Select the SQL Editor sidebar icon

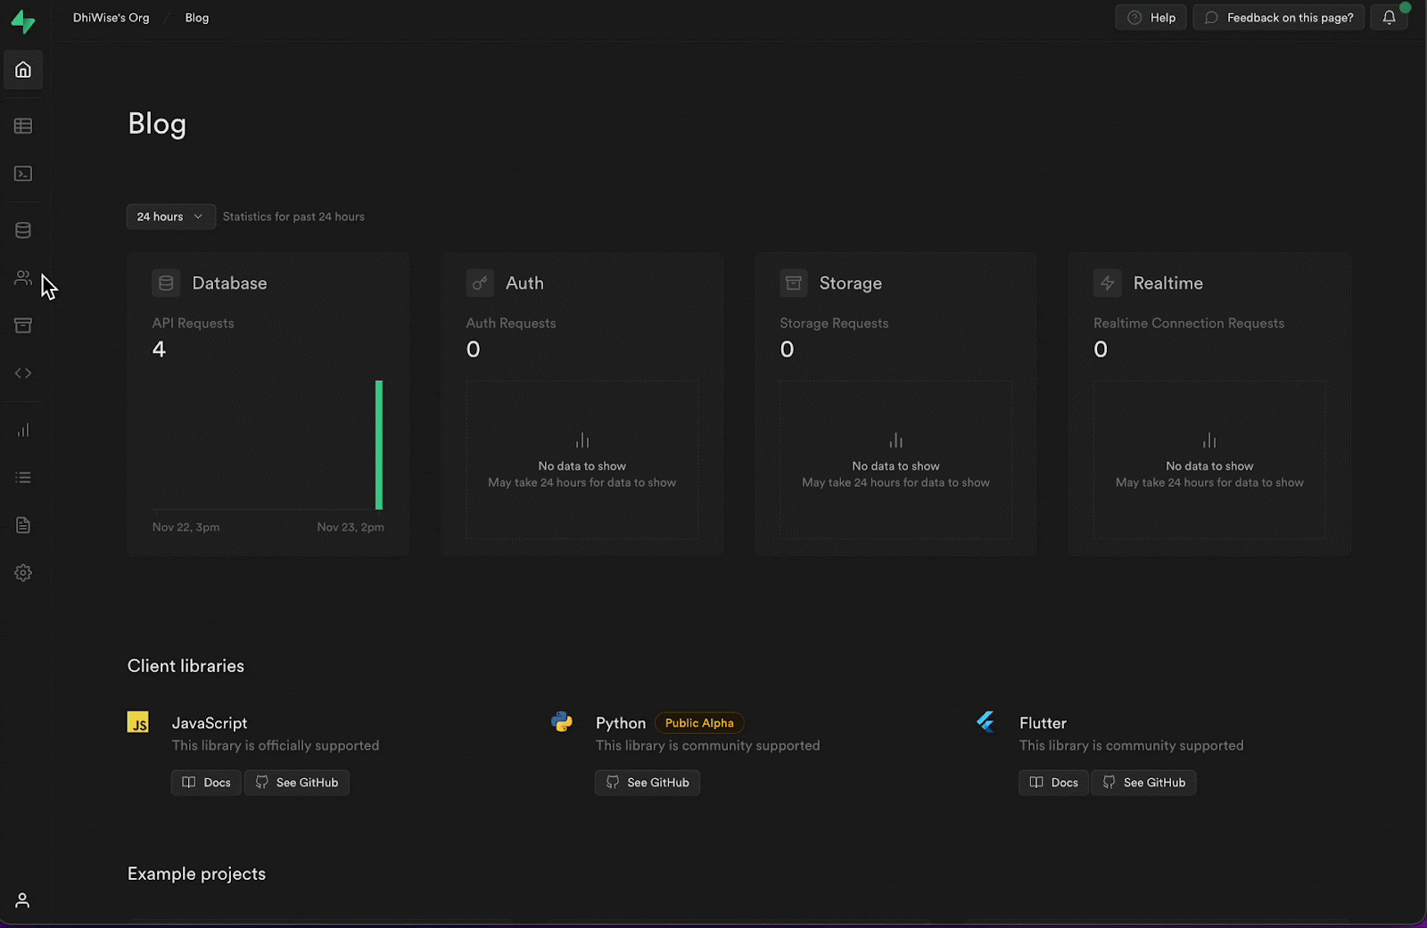tap(23, 174)
